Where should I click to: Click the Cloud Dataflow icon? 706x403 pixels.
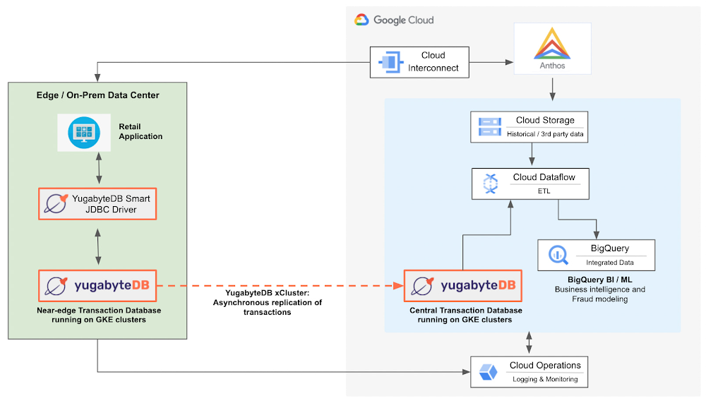490,184
